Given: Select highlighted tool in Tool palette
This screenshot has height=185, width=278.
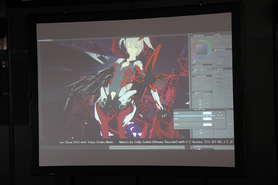Looking at the screenshot, I should point(217,41).
